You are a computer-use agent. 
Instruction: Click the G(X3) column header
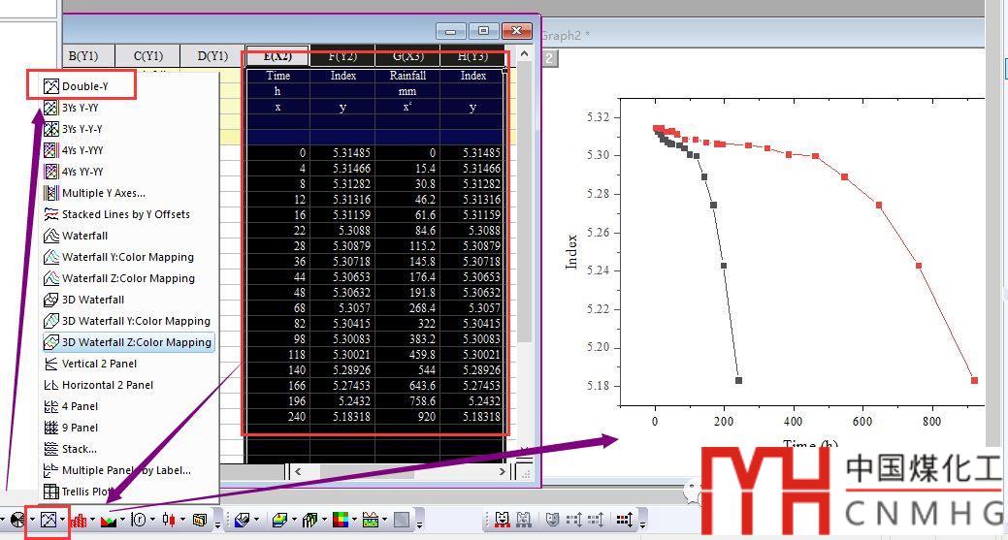[407, 56]
